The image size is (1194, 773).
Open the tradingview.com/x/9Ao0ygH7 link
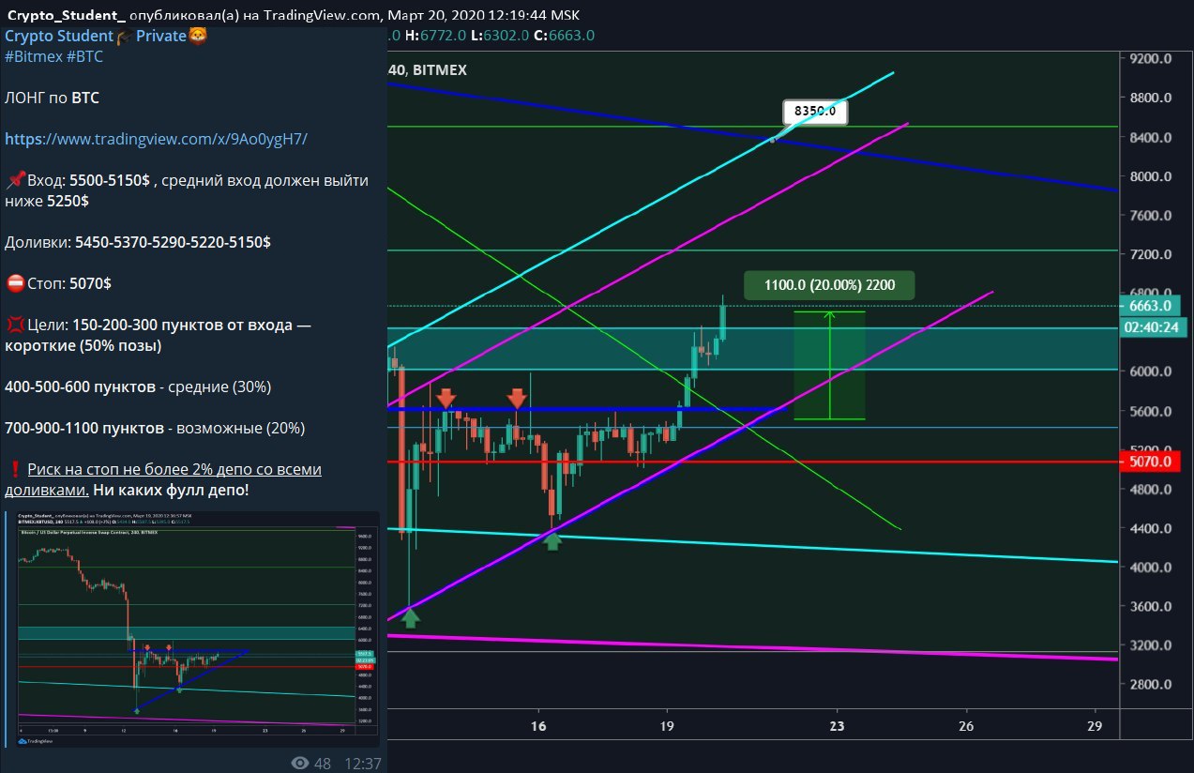tap(156, 139)
